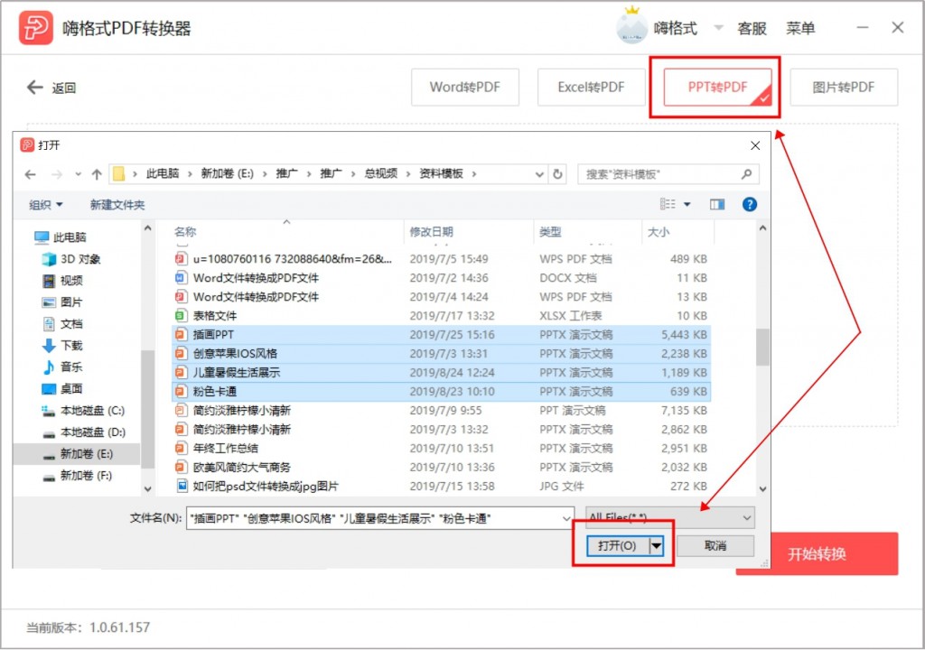Open 客服 customer service
This screenshot has width=925, height=650.
coord(752,28)
